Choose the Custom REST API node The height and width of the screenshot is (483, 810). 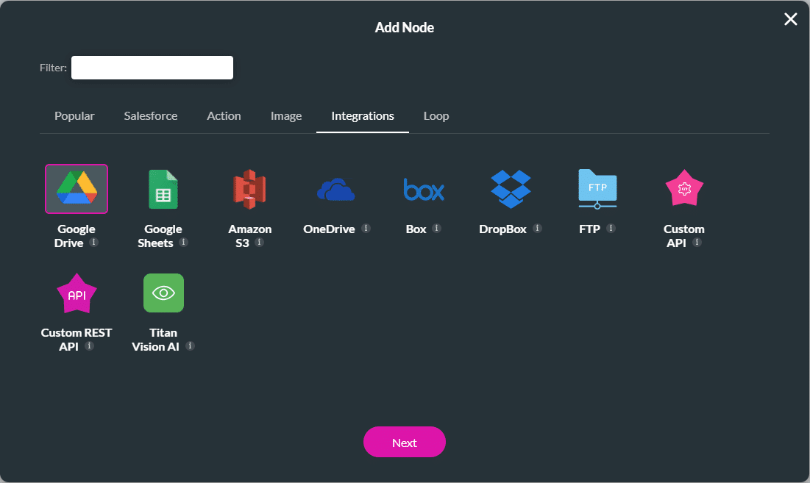pyautogui.click(x=77, y=293)
